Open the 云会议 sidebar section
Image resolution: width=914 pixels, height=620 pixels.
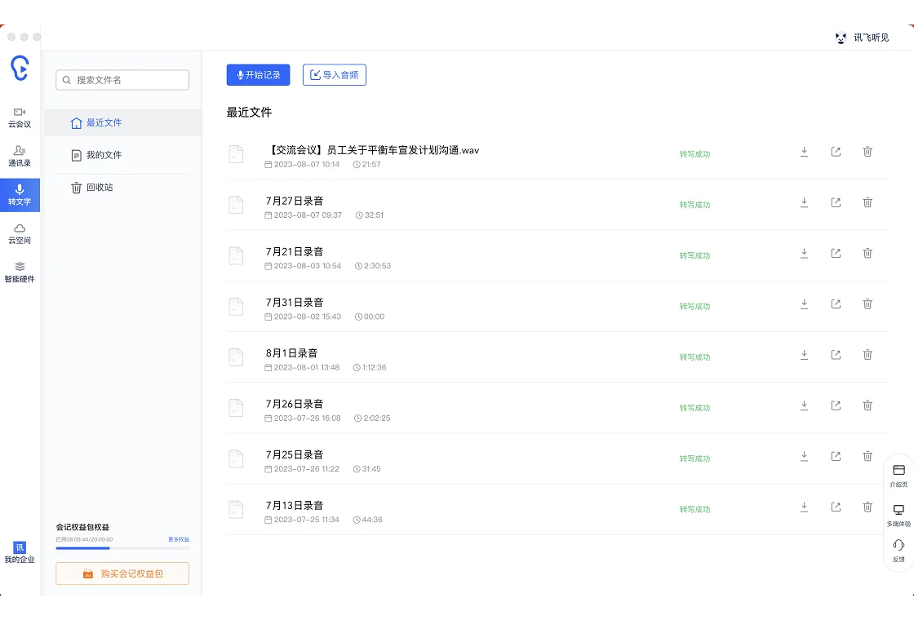point(20,117)
